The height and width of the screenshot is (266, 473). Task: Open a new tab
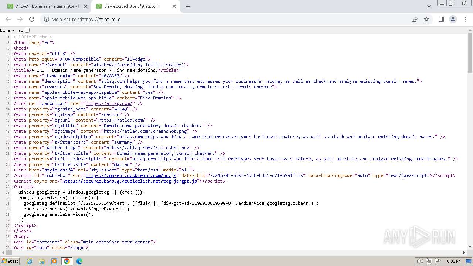click(188, 6)
